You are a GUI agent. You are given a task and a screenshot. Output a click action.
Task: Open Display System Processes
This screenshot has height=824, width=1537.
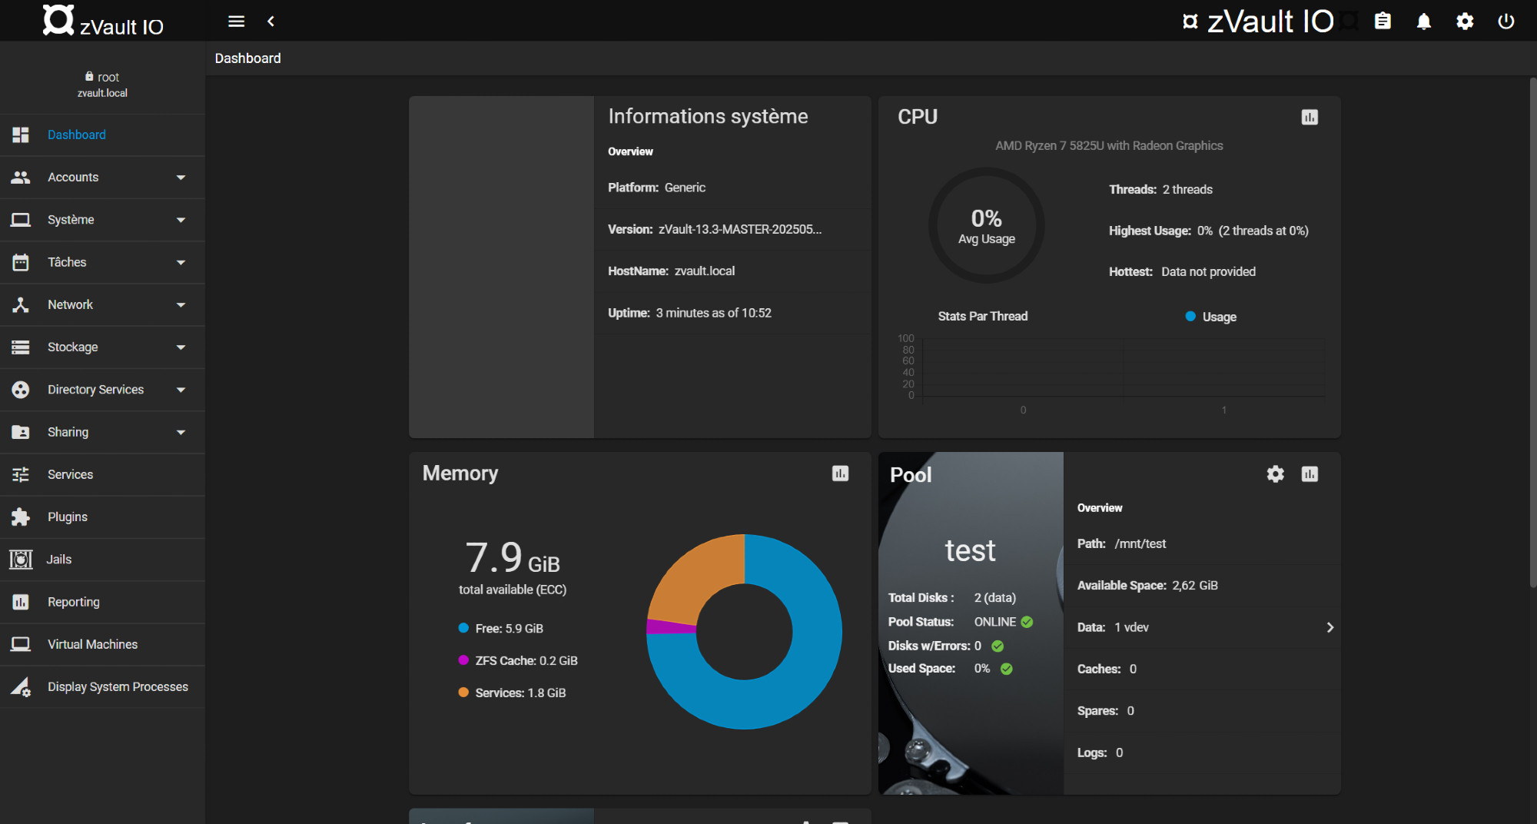(102, 687)
